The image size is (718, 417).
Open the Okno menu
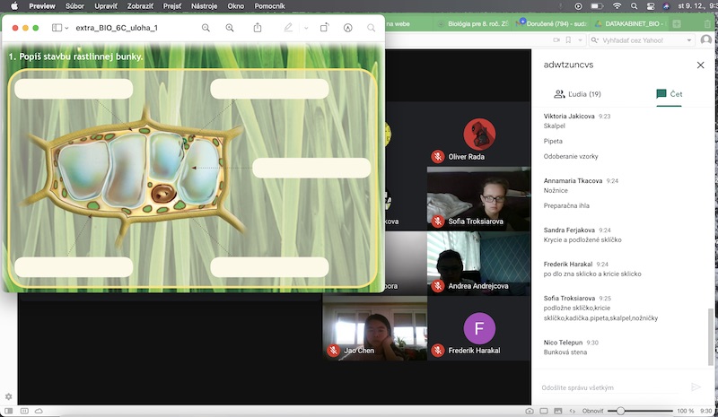coord(236,6)
